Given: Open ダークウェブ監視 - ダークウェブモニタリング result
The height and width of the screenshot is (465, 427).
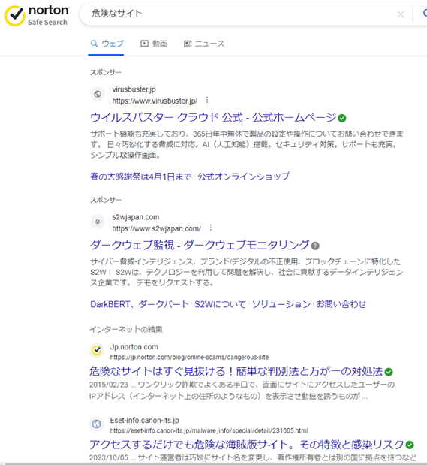Looking at the screenshot, I should (x=200, y=245).
